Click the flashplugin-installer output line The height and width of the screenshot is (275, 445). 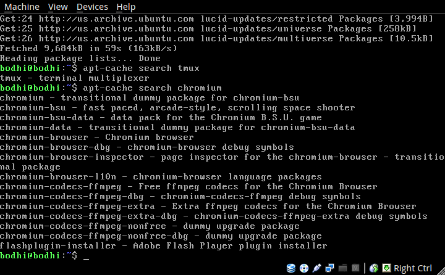click(163, 246)
